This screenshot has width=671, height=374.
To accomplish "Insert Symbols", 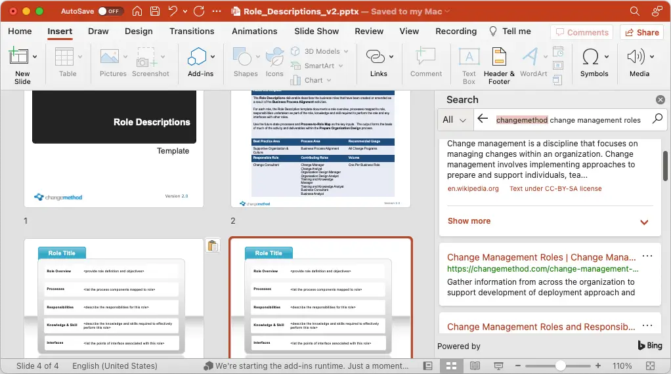I will (594, 62).
